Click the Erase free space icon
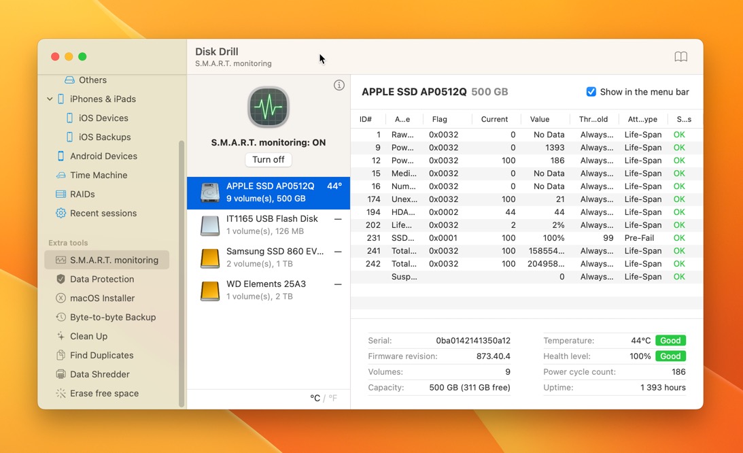Image resolution: width=743 pixels, height=453 pixels. pyautogui.click(x=61, y=393)
